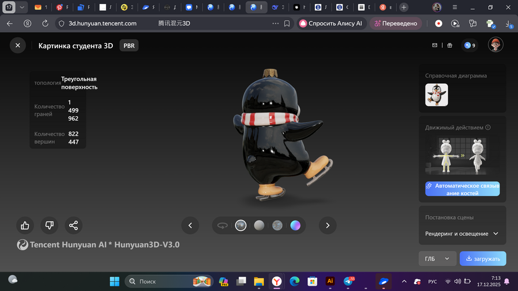Viewport: 518px width, 291px height.
Task: Click the Автоматическое связывание костей button
Action: 462,189
